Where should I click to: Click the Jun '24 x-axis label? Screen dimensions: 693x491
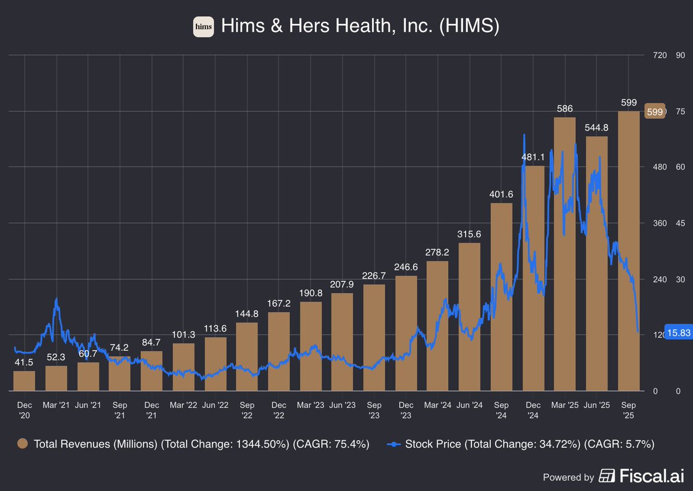click(x=470, y=405)
